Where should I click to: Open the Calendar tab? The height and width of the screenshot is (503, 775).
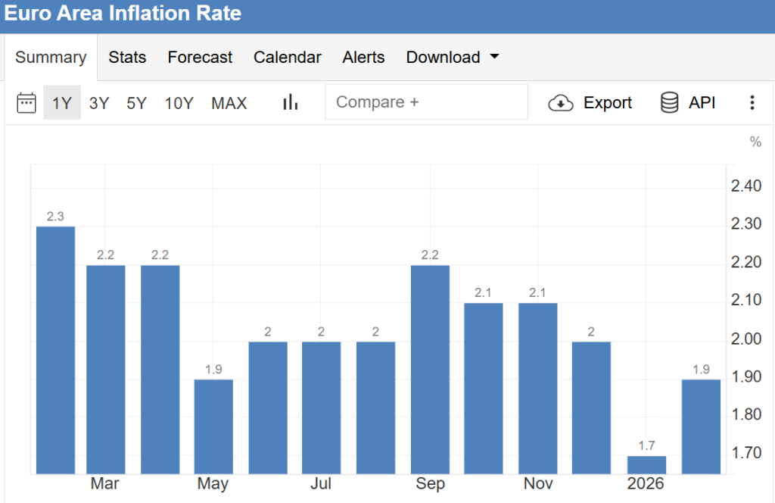click(287, 58)
